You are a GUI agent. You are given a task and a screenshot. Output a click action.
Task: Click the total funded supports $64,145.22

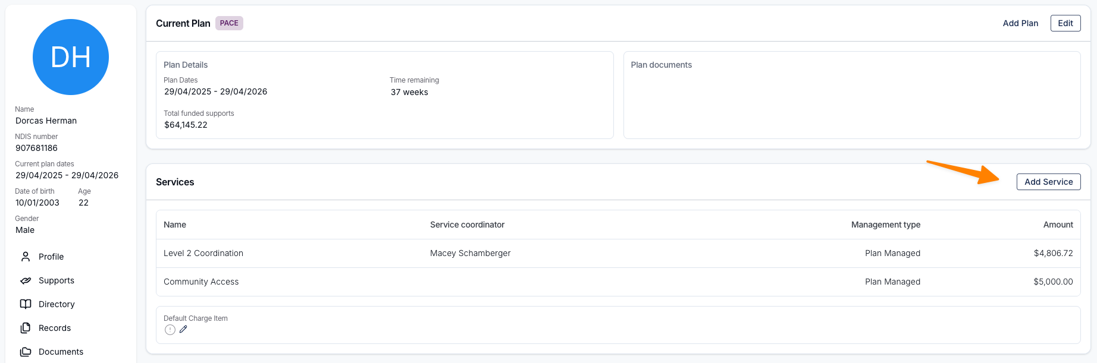[186, 125]
